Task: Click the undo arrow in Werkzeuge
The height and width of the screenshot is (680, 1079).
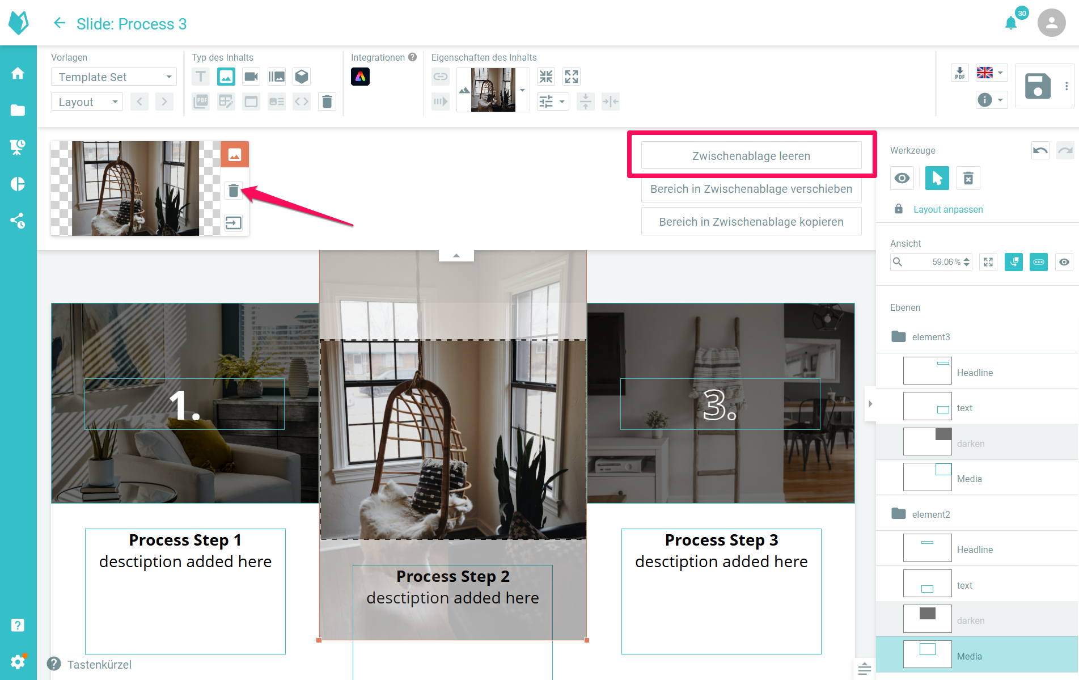Action: click(x=1040, y=150)
